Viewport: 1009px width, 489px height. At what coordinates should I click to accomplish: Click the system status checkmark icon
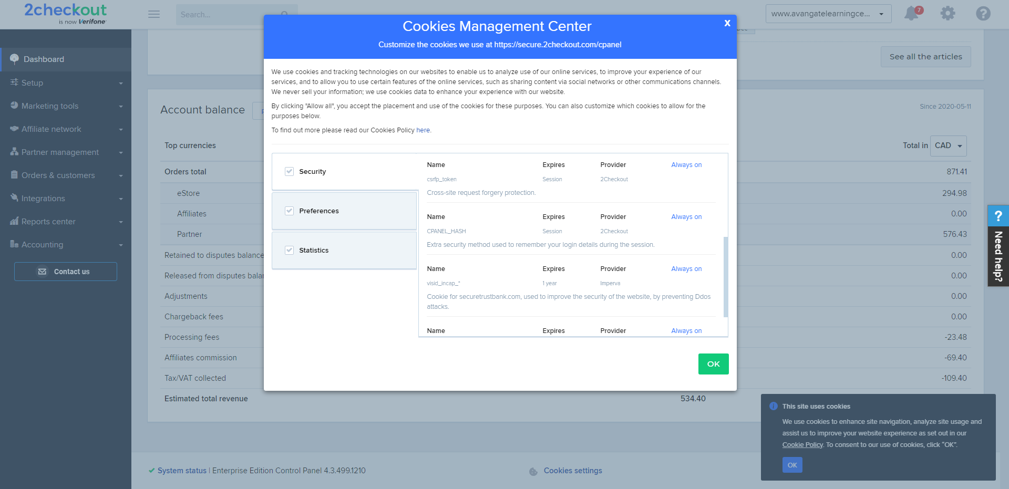click(151, 471)
